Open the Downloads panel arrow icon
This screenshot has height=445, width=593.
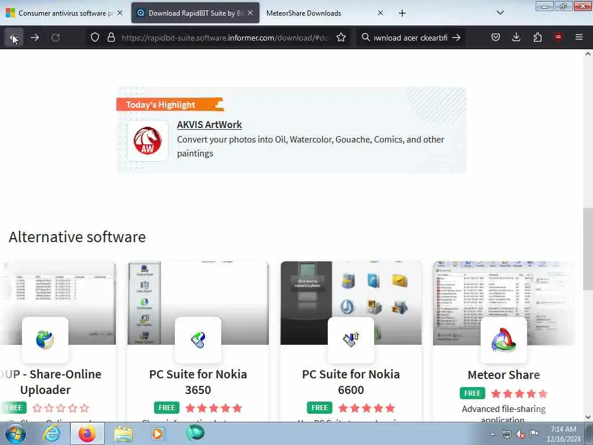(x=516, y=37)
